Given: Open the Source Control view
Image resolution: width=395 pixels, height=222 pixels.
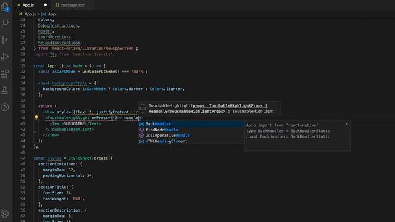Looking at the screenshot, I should (x=5, y=40).
